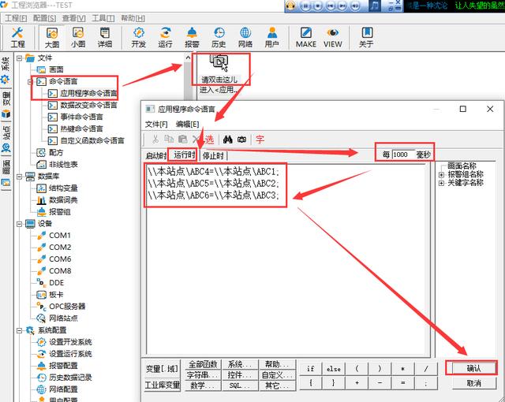Open the 工程 manager toolbar icon
Viewport: 505px width, 402px height.
17,37
